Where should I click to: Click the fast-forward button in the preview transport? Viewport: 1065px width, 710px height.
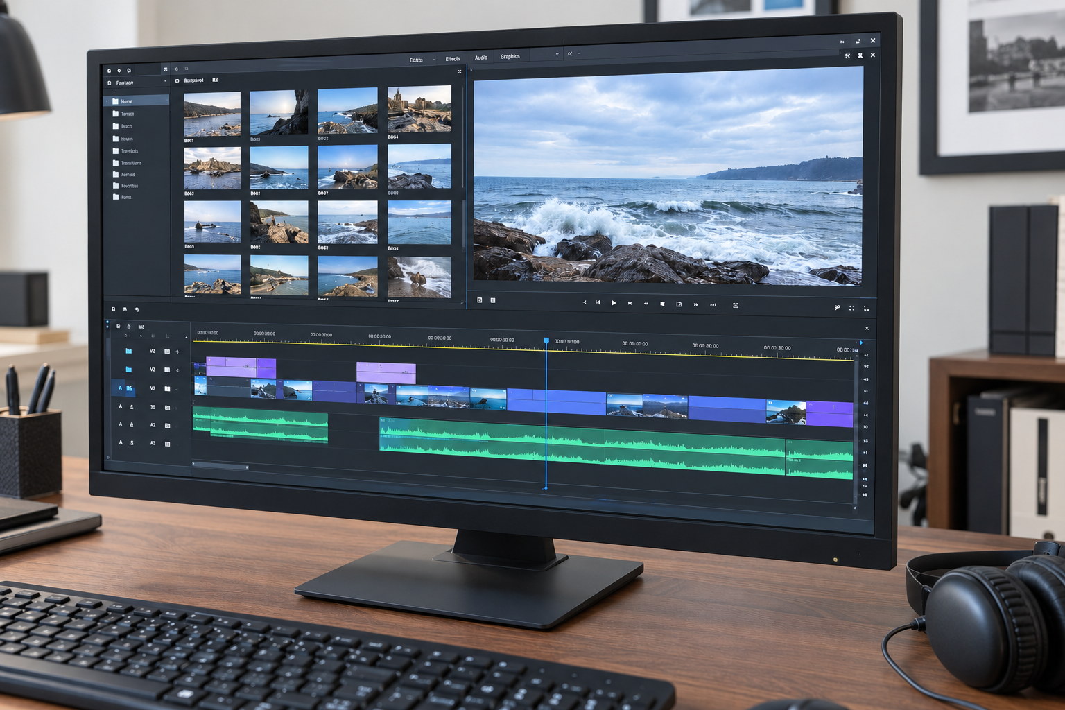695,304
